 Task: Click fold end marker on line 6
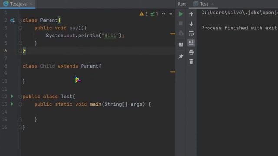(20, 51)
